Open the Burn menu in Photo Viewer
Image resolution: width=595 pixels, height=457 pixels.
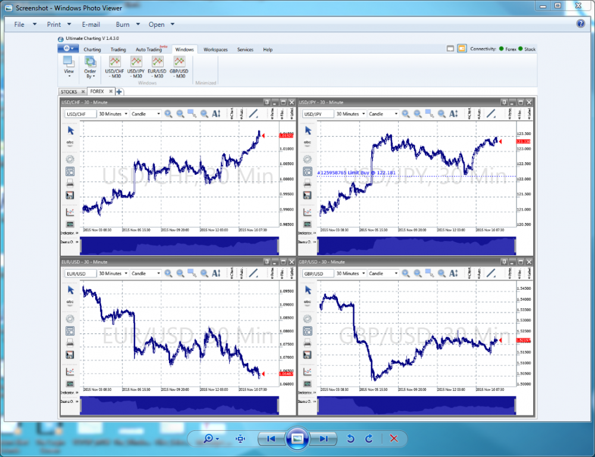pyautogui.click(x=123, y=24)
